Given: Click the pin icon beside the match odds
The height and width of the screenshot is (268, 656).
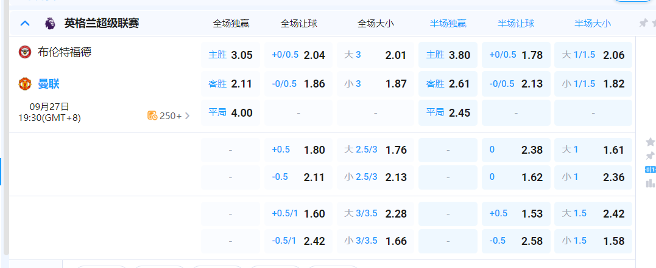Looking at the screenshot, I should point(650,156).
